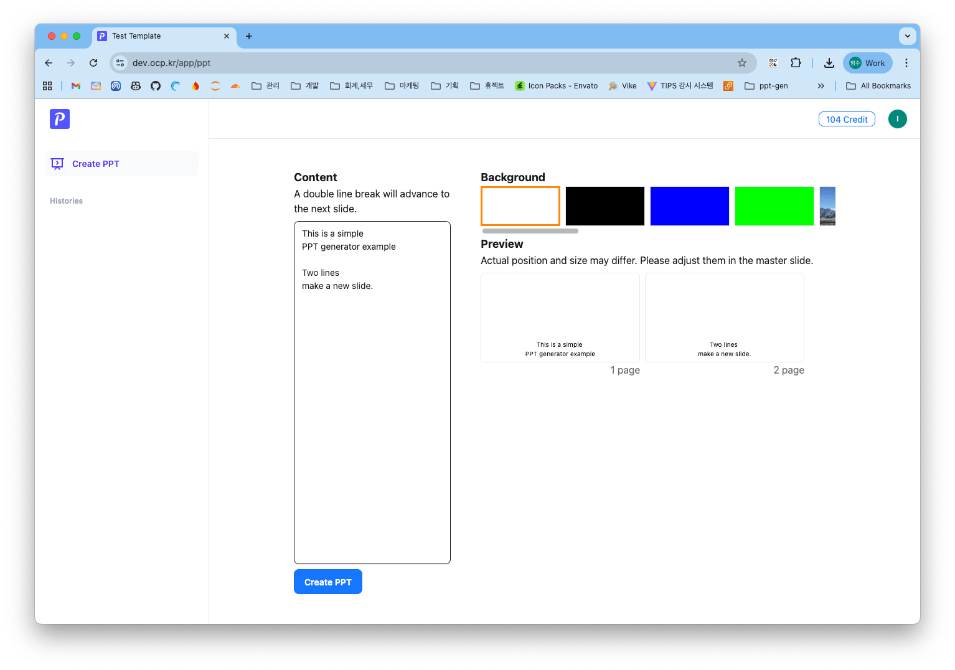Screen dimensions: 955x670
Task: Reload the page with the refresh icon
Action: tap(93, 63)
